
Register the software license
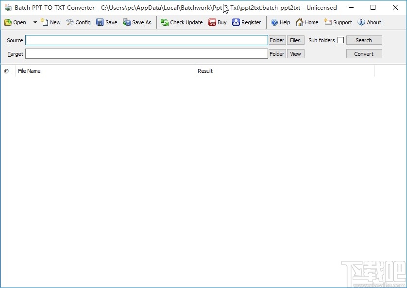coord(247,22)
